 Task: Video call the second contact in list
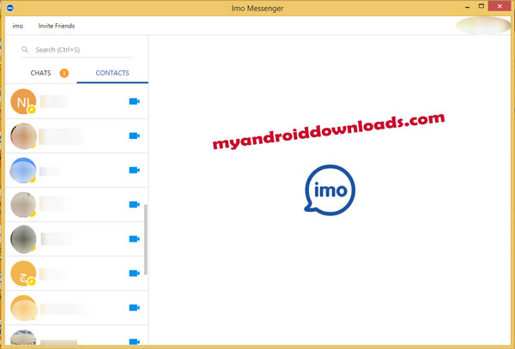135,135
